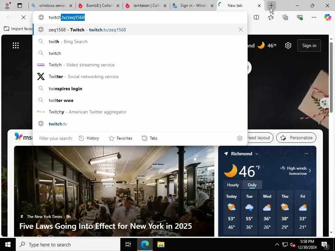
Task: Show hidden system tray icons
Action: click(277, 244)
